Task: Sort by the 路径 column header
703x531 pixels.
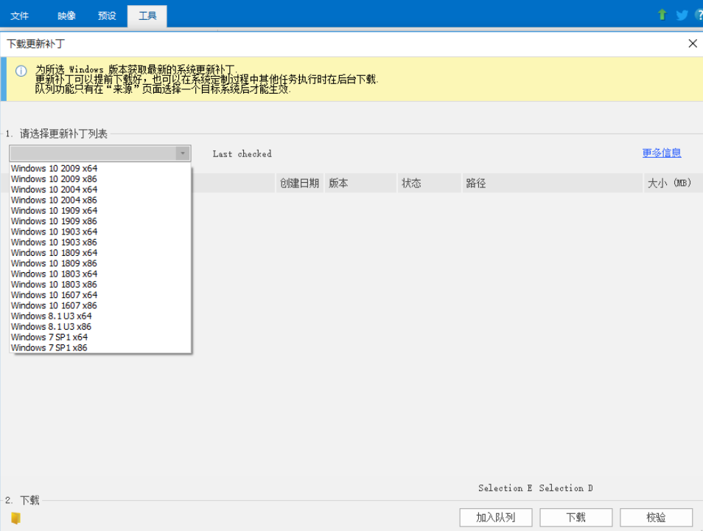Action: tap(553, 183)
